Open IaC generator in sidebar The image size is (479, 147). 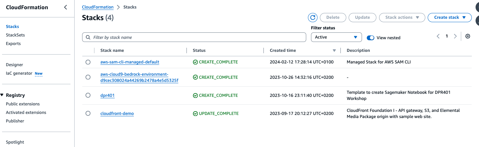19,73
